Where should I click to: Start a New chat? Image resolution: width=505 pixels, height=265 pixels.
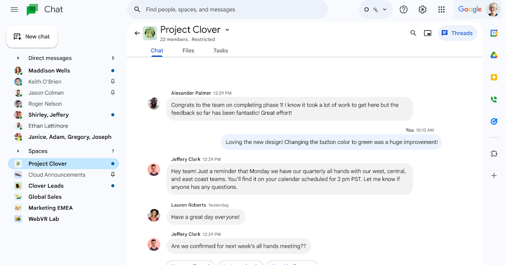32,37
